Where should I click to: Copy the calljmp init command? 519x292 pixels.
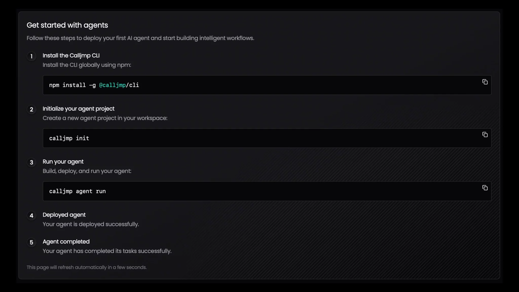pyautogui.click(x=485, y=135)
